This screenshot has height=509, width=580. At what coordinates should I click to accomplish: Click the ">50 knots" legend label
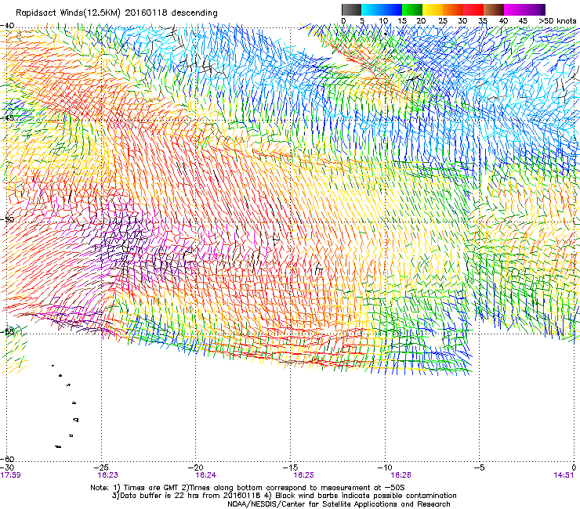coord(558,21)
